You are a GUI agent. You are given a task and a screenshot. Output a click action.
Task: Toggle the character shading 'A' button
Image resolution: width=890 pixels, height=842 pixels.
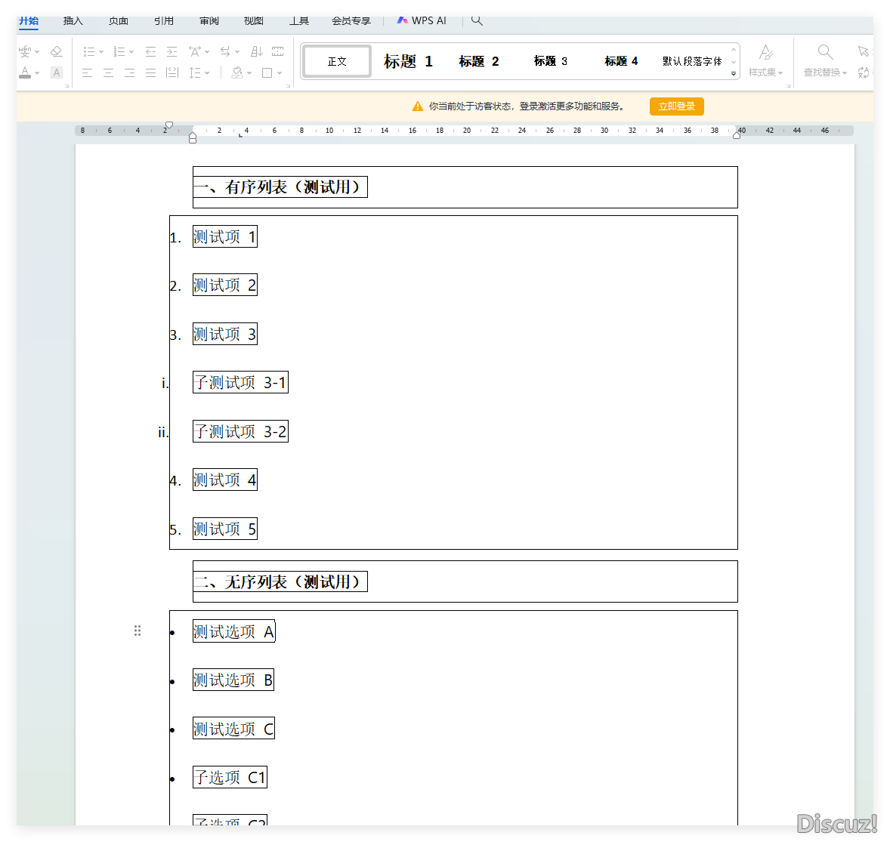[57, 72]
